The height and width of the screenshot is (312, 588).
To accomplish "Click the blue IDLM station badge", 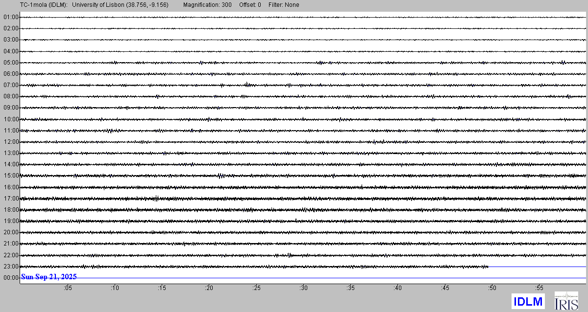I will (x=528, y=301).
